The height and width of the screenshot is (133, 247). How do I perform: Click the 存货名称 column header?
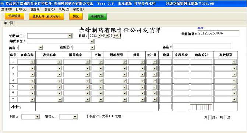pos(49,55)
